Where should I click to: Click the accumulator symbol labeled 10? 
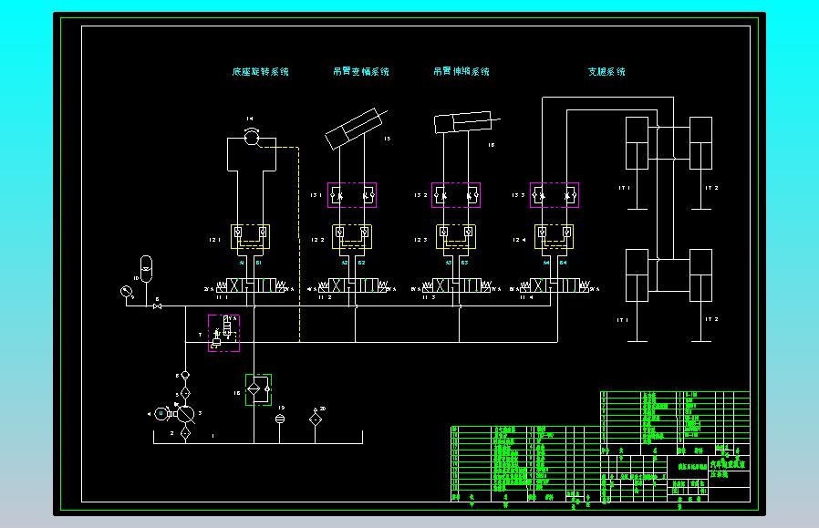[x=146, y=269]
